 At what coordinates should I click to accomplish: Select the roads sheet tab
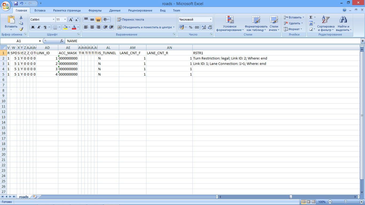click(24, 197)
